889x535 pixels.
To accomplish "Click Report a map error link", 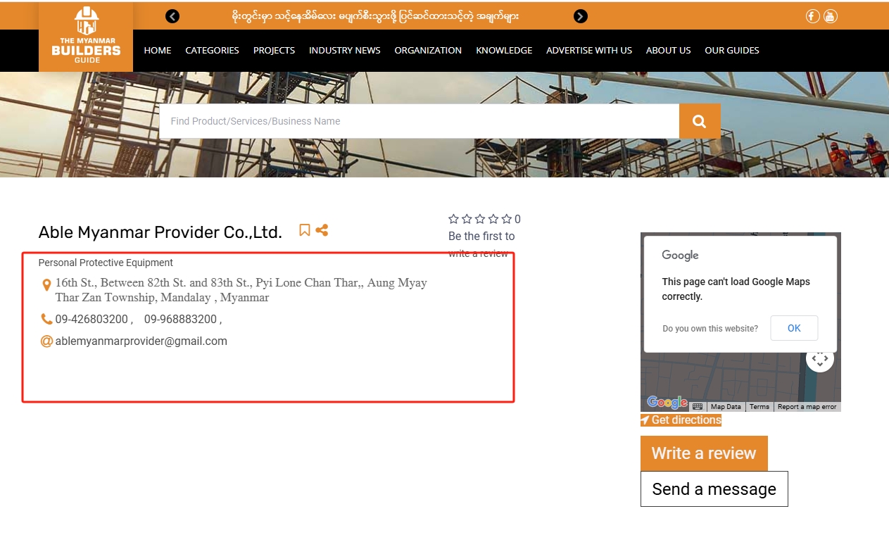I will point(807,407).
